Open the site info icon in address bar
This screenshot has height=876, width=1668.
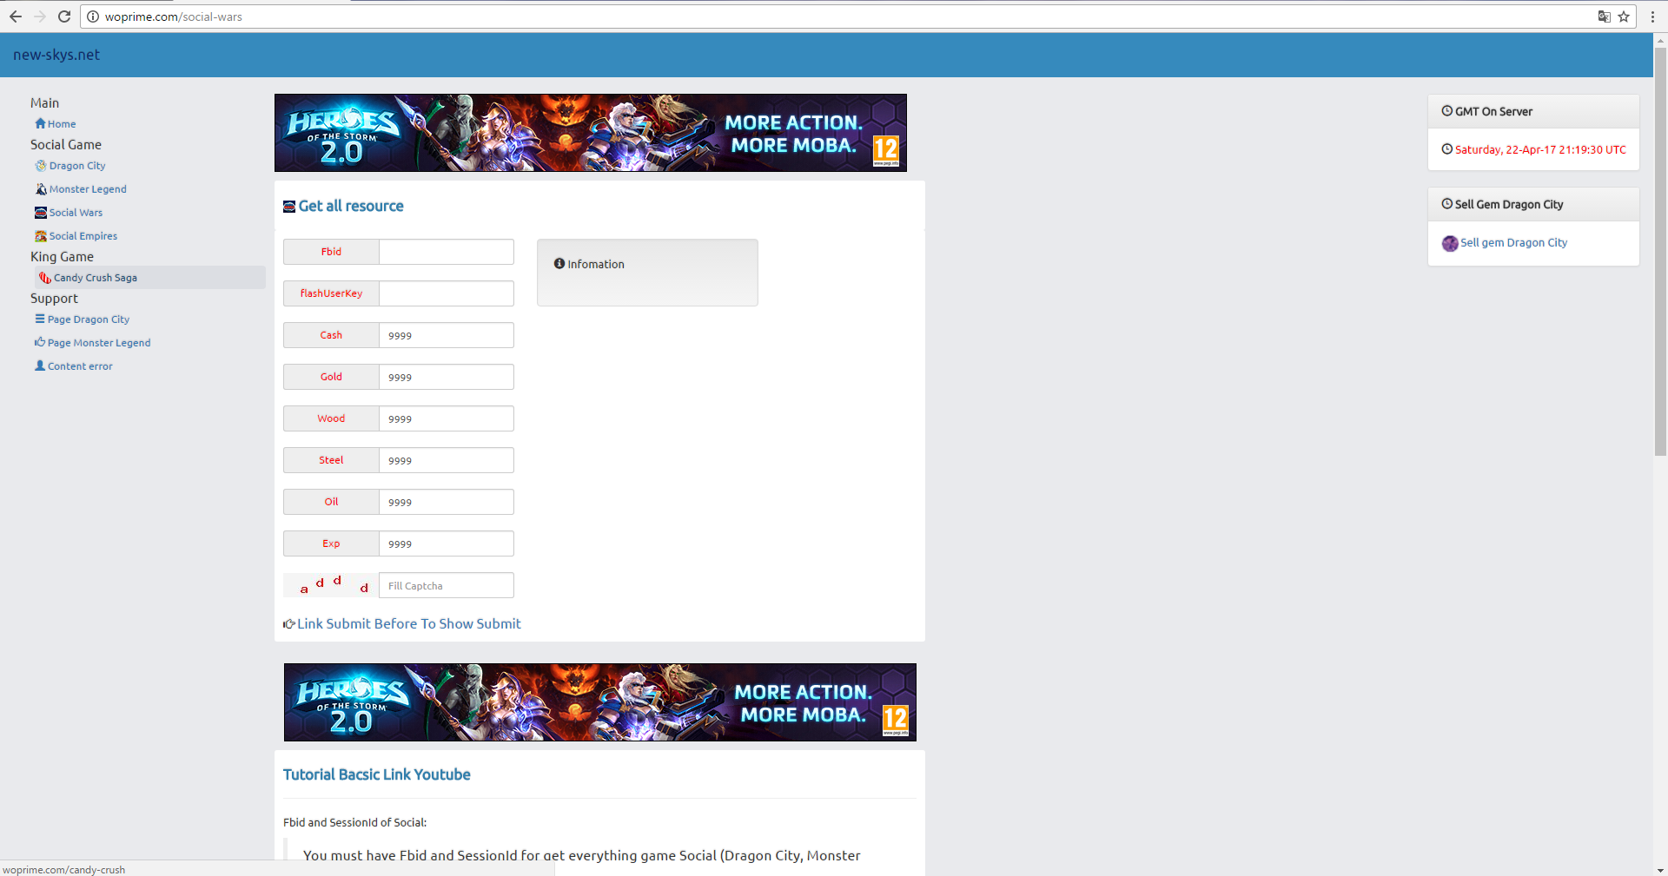[93, 16]
